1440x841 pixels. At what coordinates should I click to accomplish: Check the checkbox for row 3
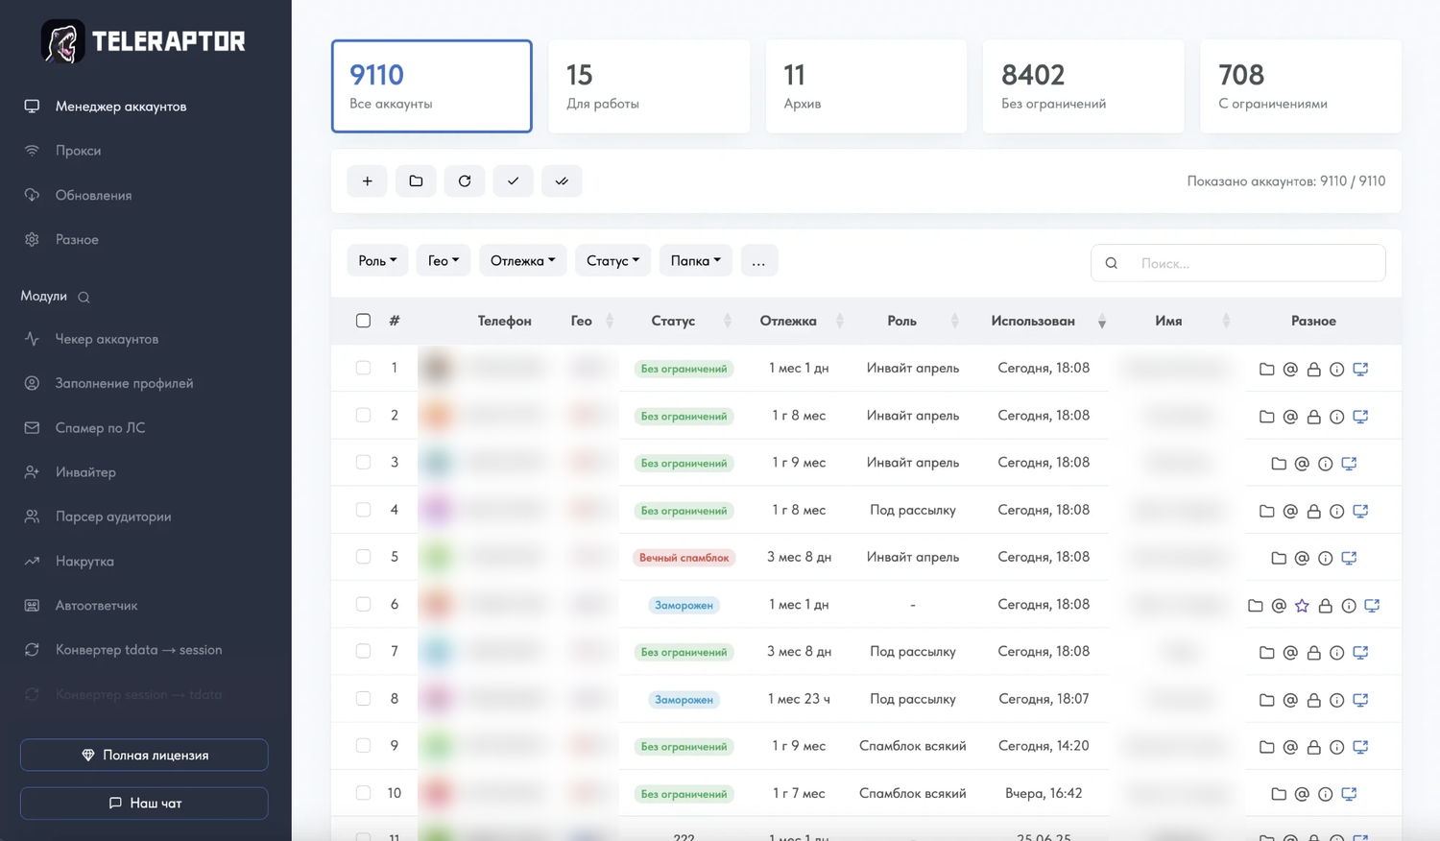363,462
